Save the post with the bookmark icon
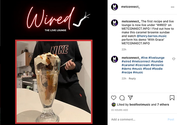Viewport: 177px width, 125px height. [172, 98]
